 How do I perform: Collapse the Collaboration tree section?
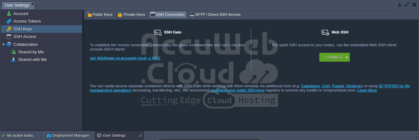tap(3, 45)
